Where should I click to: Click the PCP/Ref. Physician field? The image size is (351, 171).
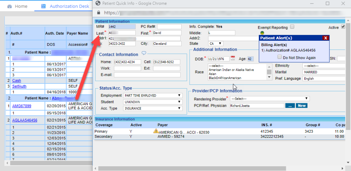pyautogui.click(x=257, y=106)
